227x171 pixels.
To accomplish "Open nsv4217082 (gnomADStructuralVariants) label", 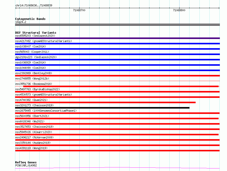I will tap(44, 41).
